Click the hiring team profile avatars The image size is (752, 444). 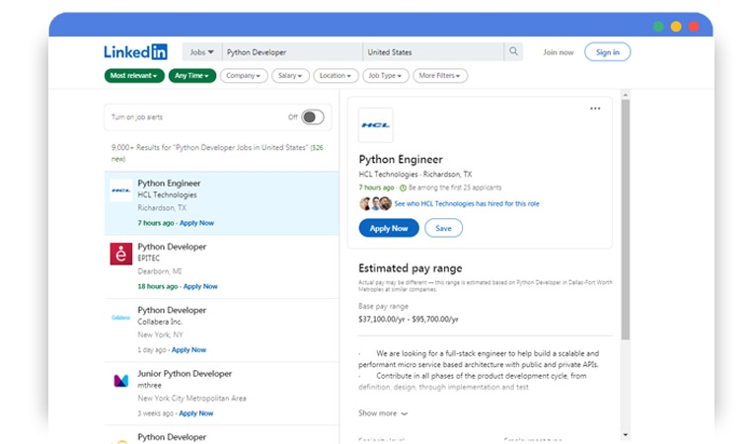pos(374,203)
